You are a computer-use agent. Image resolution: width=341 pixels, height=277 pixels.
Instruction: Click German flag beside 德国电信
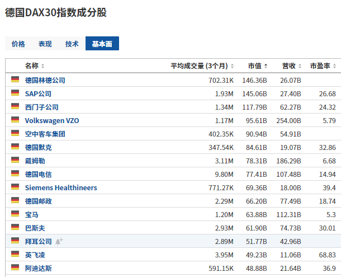pos(15,173)
